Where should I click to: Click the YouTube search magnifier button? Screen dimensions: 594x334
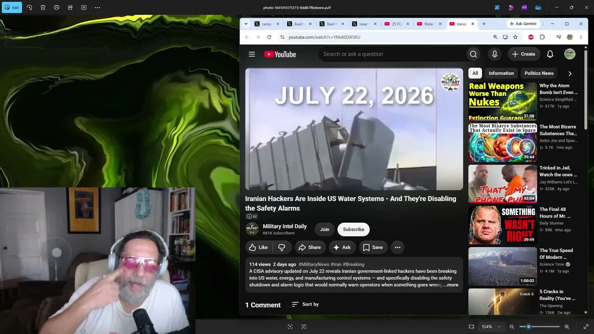tap(473, 54)
